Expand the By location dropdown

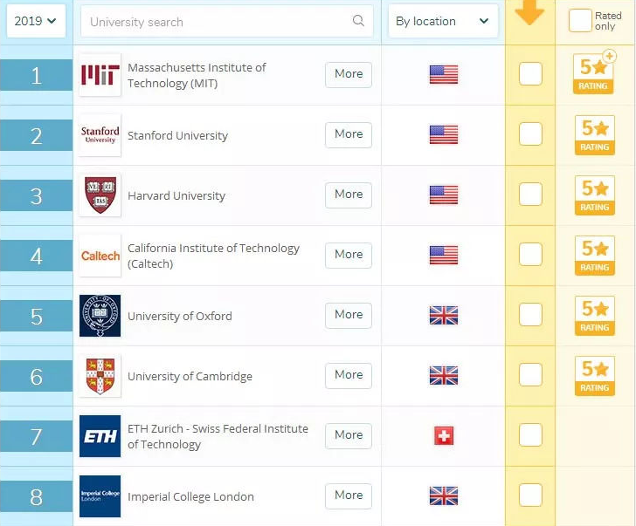[x=443, y=21]
